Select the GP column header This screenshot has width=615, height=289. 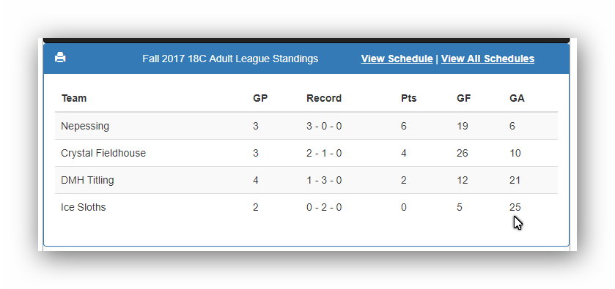(260, 98)
